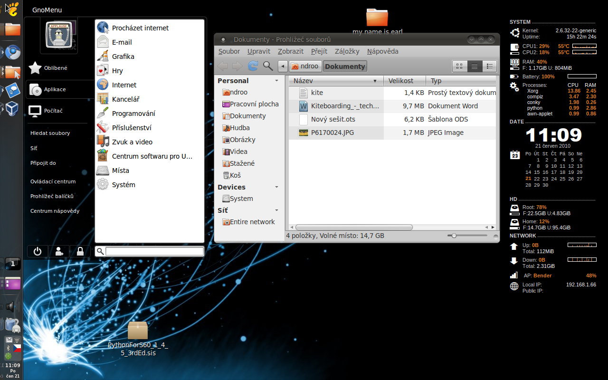Collapse the Síť section in sidebar
Screen dimensions: 608x380
[276, 210]
